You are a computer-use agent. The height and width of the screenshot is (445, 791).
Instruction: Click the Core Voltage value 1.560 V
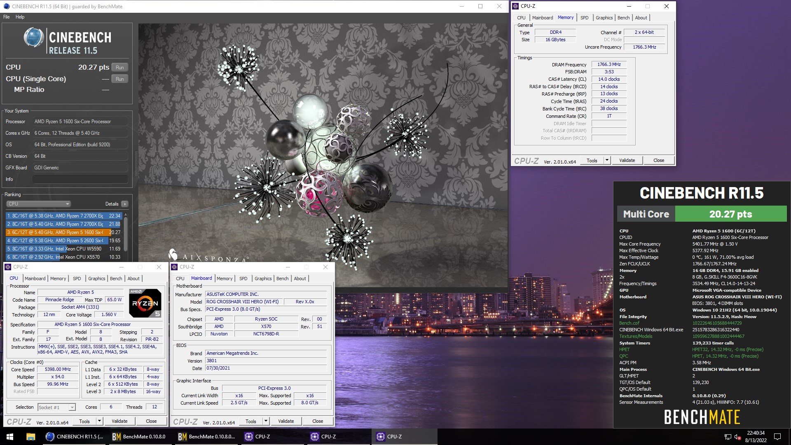[x=109, y=314]
